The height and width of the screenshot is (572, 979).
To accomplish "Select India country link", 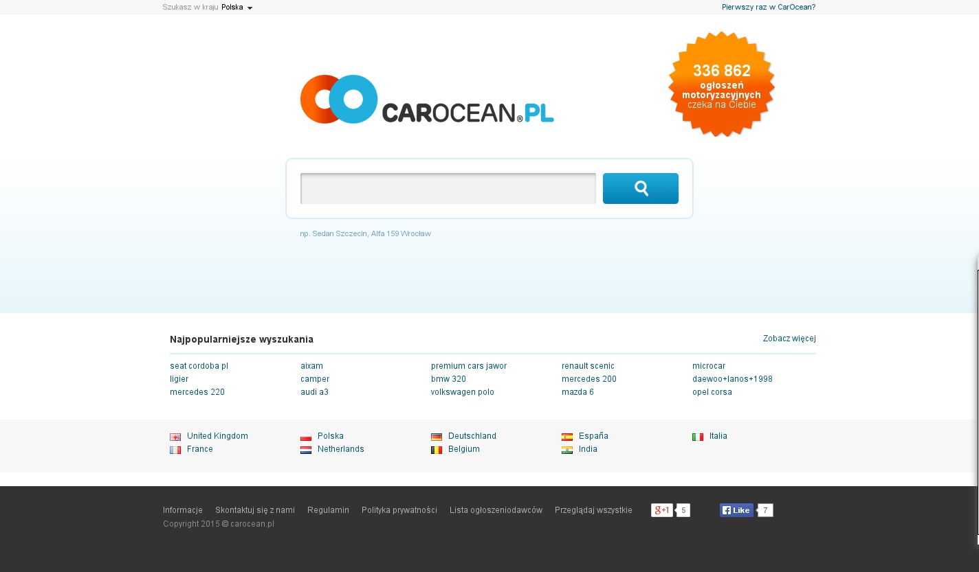I will point(588,449).
